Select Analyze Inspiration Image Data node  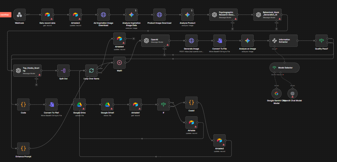131,15
